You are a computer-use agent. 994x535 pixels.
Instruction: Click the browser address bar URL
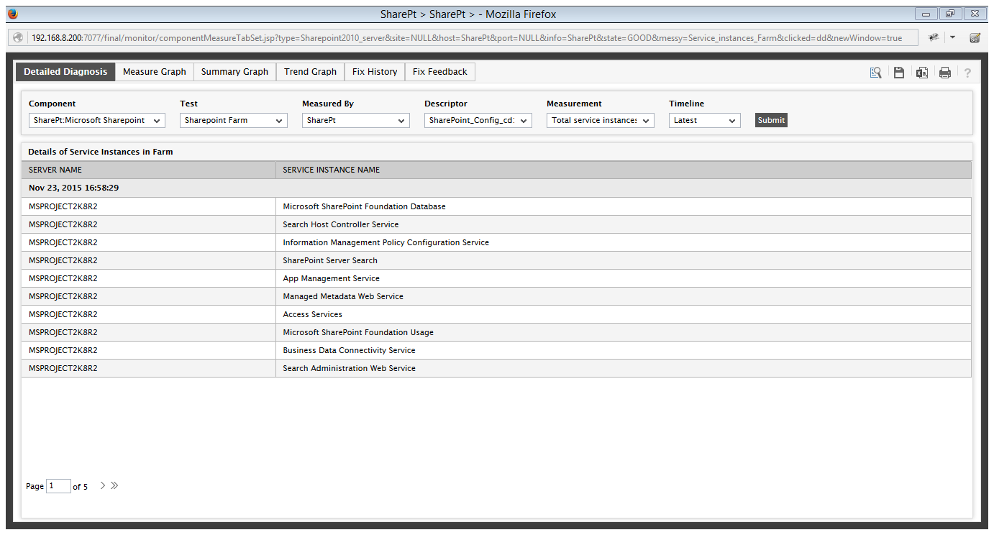pyautogui.click(x=466, y=37)
